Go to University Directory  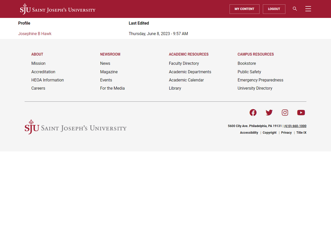coord(255,88)
